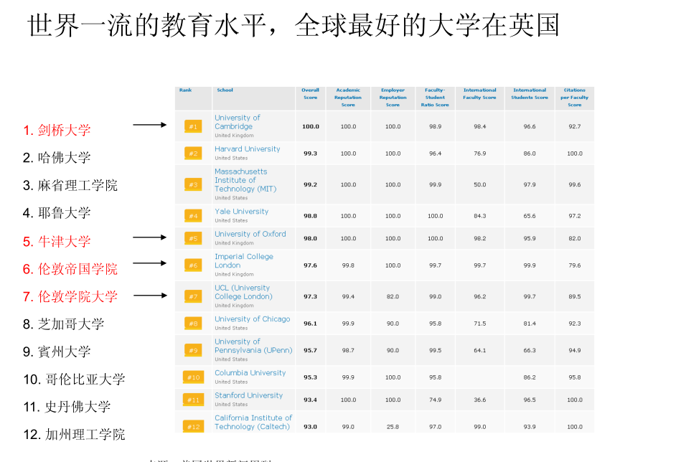Click the #8 rank badge for Chicago

(193, 324)
